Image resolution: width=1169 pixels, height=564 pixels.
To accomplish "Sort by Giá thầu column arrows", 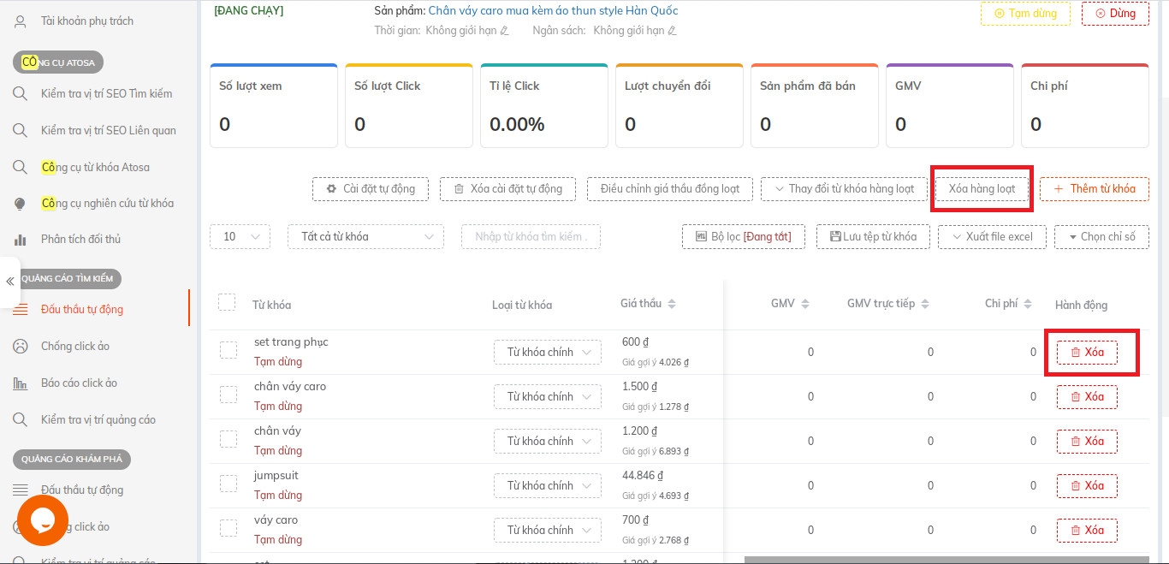I will tap(672, 304).
